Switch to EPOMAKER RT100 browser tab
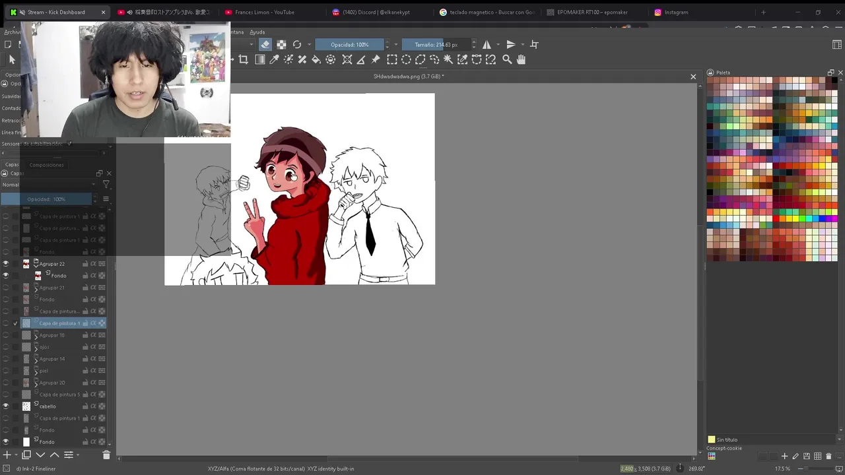Viewport: 845px width, 475px height. 592,12
